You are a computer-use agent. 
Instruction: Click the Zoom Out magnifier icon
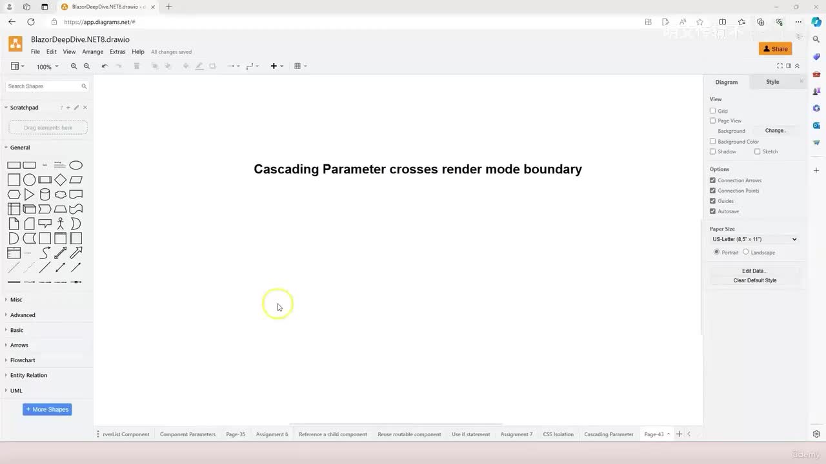(x=86, y=66)
